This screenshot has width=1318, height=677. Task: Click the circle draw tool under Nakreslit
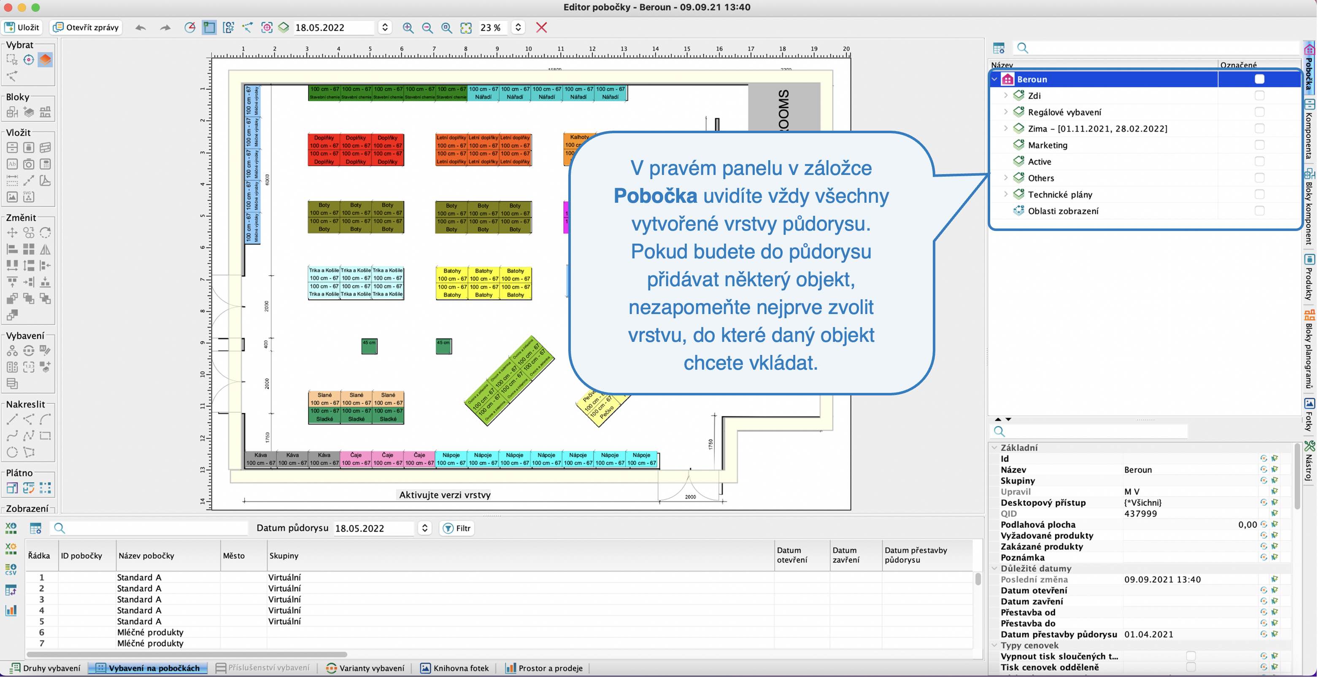12,452
